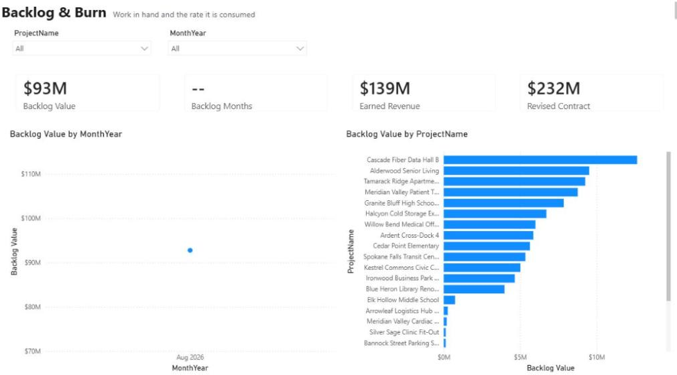Click the Alderwood Senior Living bar

(x=516, y=171)
